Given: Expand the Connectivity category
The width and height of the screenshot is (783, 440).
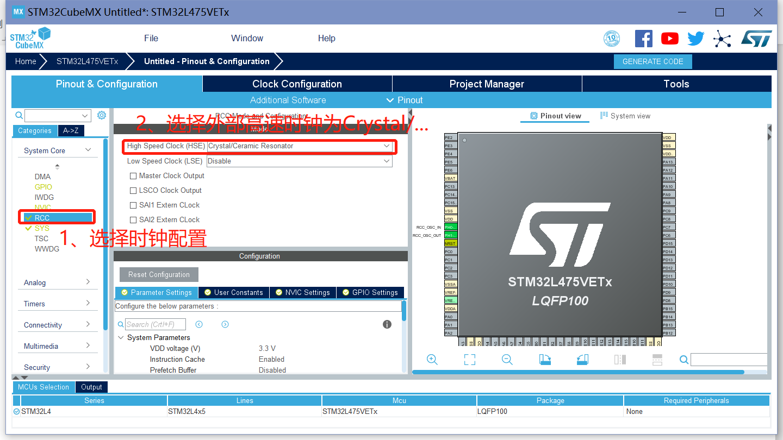Looking at the screenshot, I should pyautogui.click(x=88, y=324).
